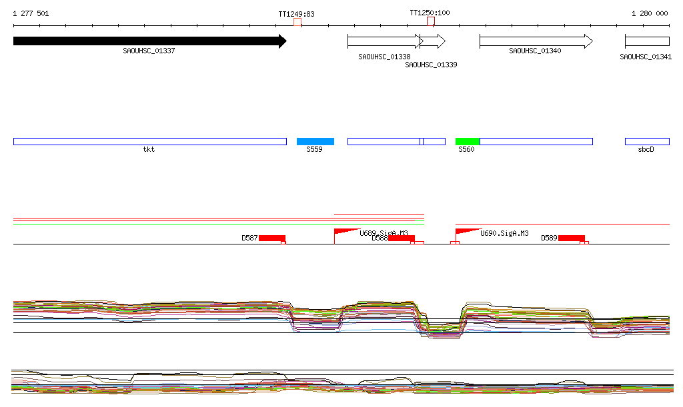Select the SAOUHSC_01338 gene arrow
Viewport: 683px width, 407px height.
[x=383, y=41]
